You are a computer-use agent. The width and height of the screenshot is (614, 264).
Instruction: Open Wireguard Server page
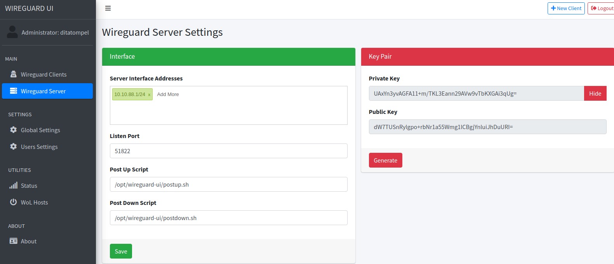pos(47,91)
